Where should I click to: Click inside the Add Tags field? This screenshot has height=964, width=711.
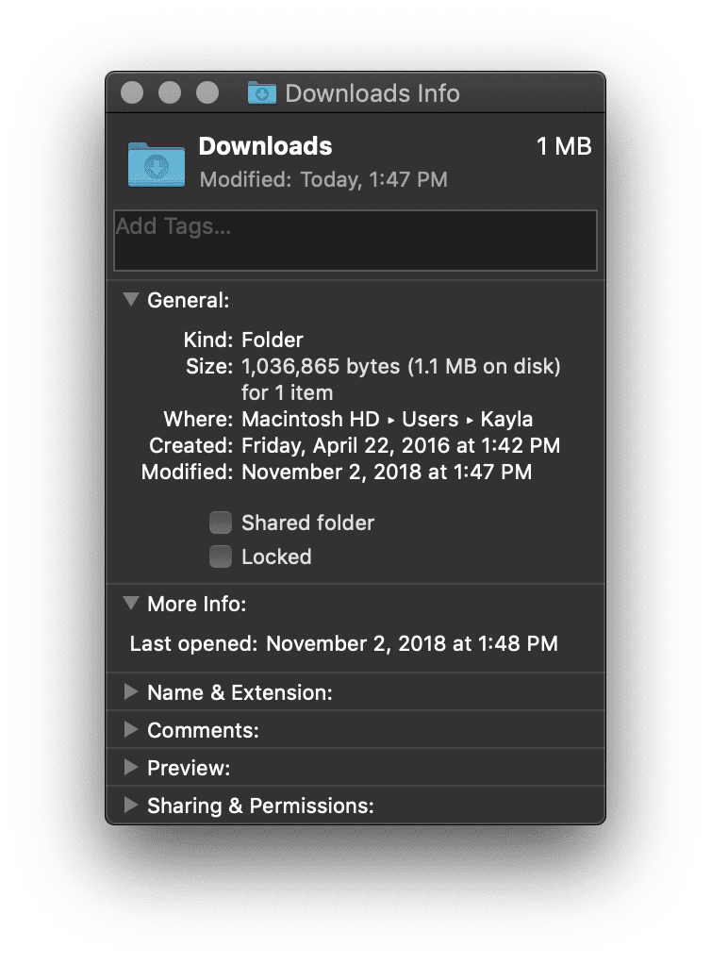tap(355, 241)
